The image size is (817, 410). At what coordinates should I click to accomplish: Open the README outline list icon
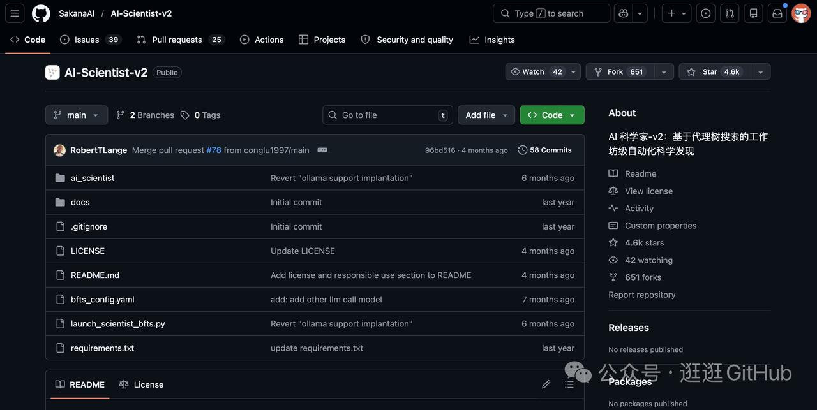pos(569,384)
